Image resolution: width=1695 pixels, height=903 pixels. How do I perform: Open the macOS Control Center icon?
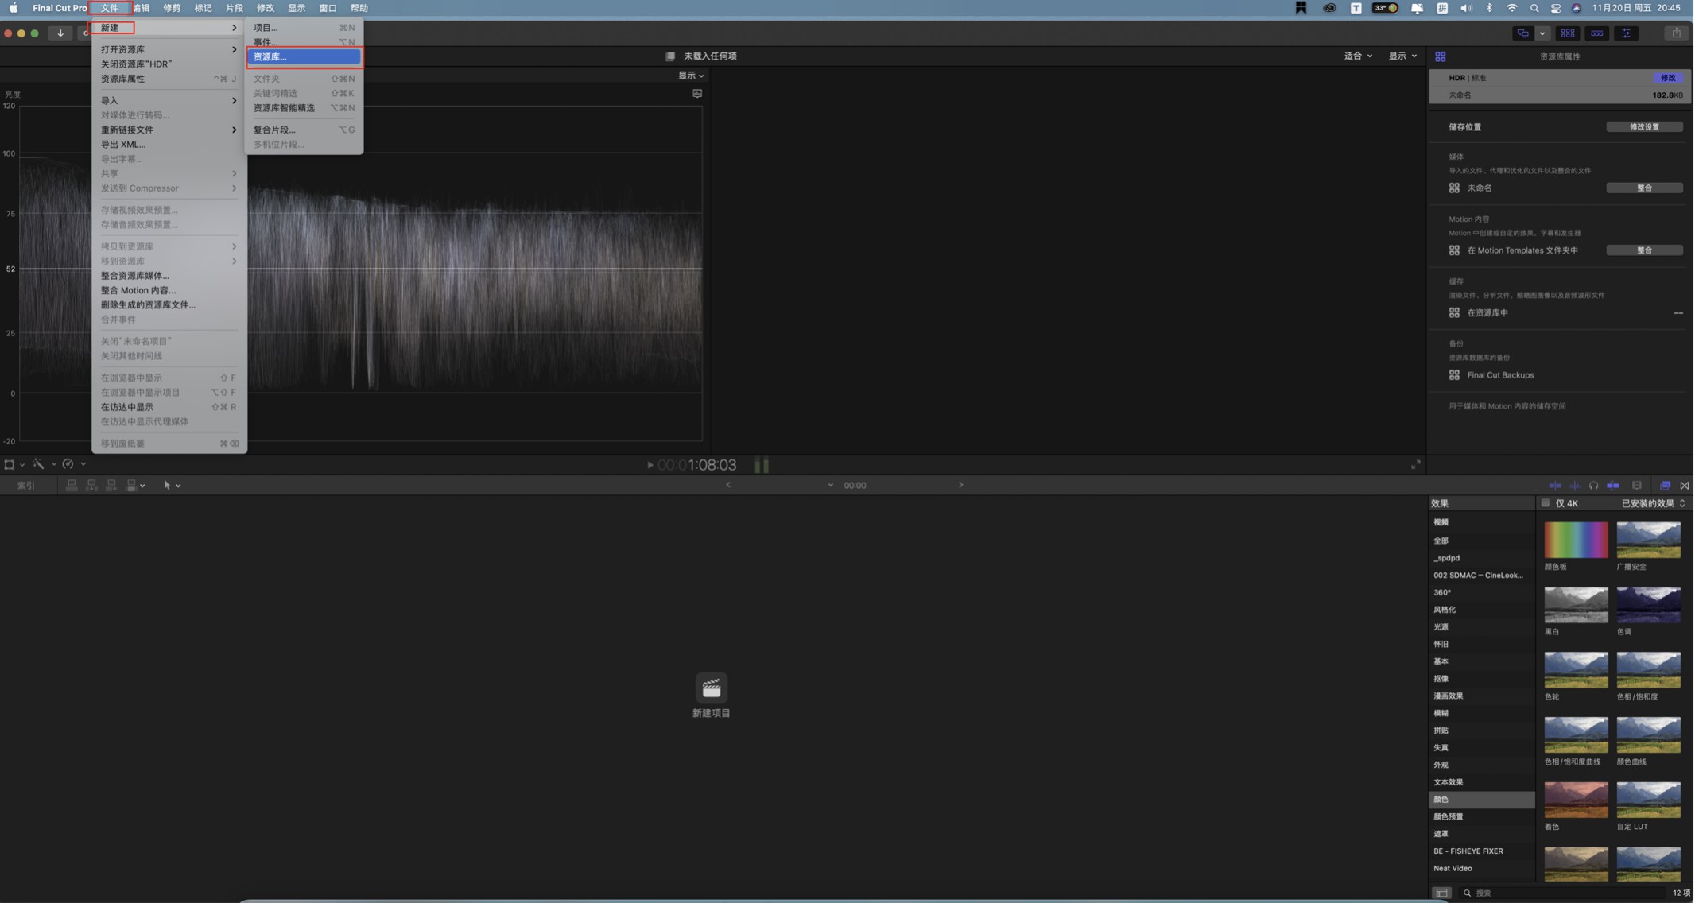[x=1555, y=8]
